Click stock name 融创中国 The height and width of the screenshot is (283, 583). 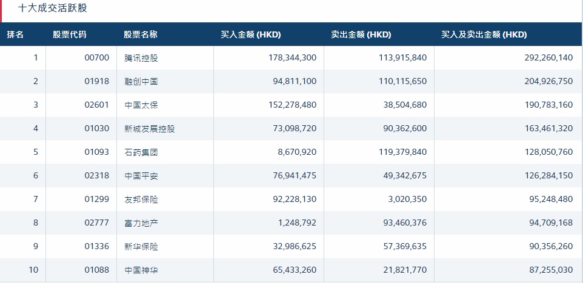(x=141, y=81)
